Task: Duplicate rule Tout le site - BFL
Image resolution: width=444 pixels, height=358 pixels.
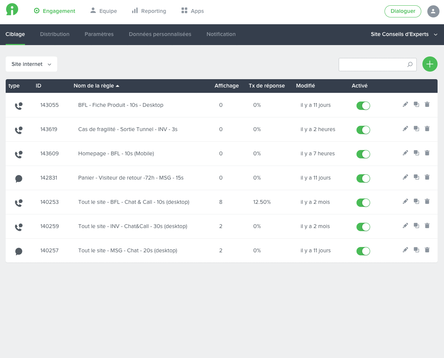Action: pyautogui.click(x=416, y=202)
